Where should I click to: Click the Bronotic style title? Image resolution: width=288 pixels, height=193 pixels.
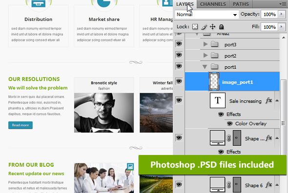(104, 83)
